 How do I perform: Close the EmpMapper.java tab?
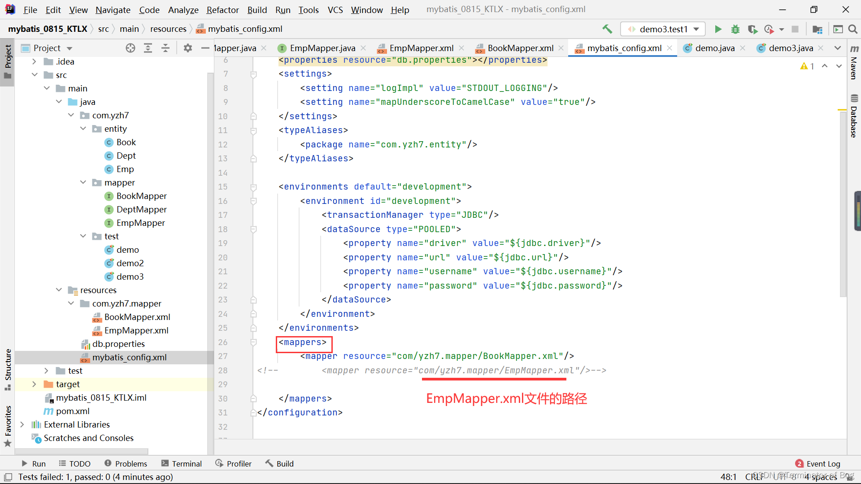(x=363, y=48)
